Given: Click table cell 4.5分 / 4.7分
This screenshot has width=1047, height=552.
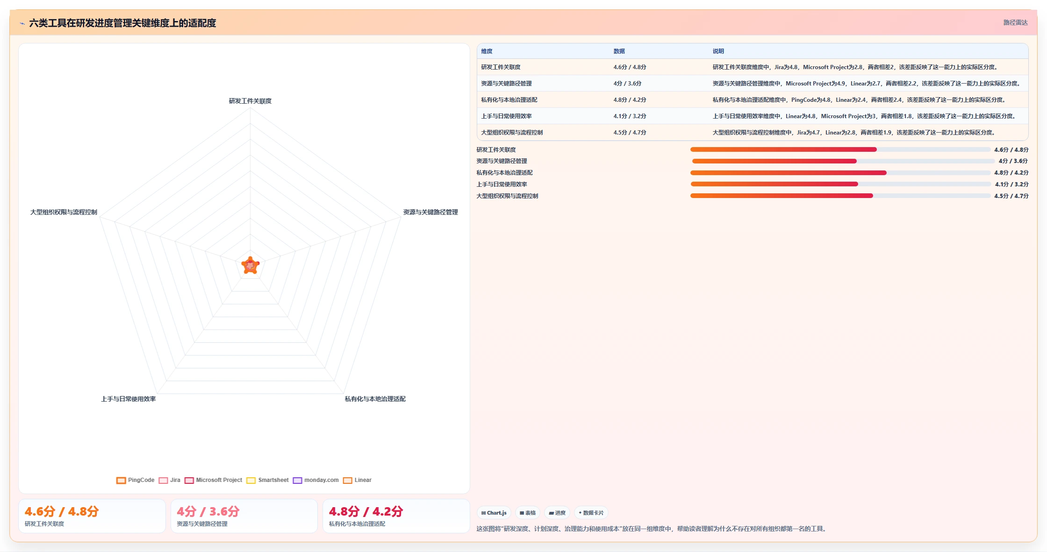Looking at the screenshot, I should tap(630, 133).
